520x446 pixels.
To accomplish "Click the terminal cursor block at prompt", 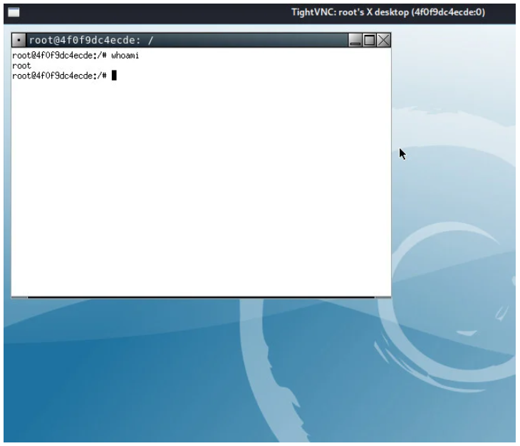I will (x=114, y=76).
